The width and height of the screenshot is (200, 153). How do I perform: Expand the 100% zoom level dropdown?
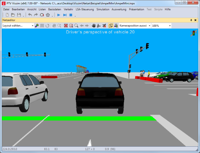click(x=170, y=26)
